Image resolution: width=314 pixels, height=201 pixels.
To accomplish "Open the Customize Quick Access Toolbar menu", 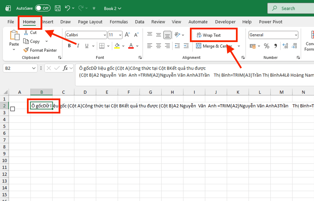I will coord(94,8).
